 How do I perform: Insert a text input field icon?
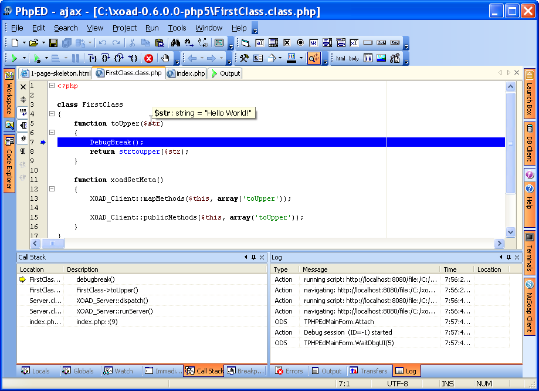[x=260, y=43]
